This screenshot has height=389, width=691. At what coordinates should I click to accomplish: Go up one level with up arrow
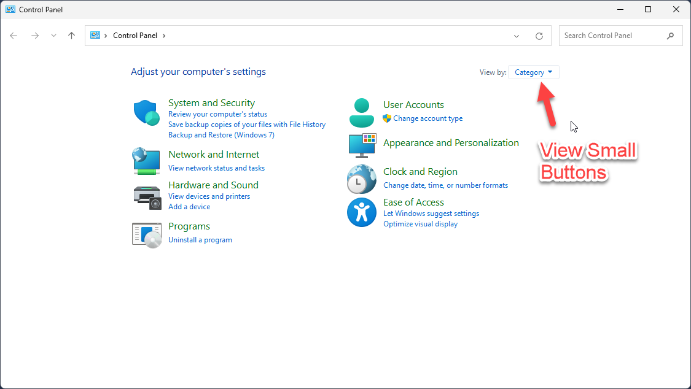coord(71,36)
